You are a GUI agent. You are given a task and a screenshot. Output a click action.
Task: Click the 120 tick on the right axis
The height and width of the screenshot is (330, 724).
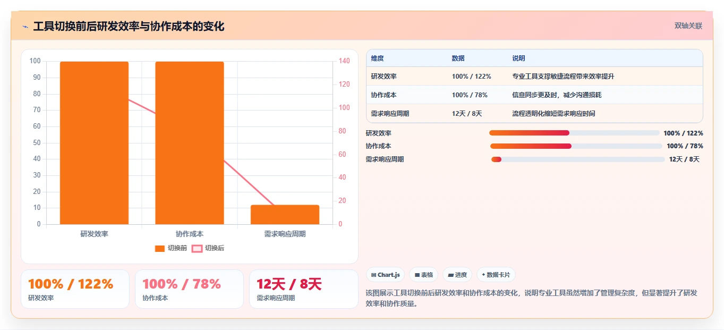coord(344,84)
